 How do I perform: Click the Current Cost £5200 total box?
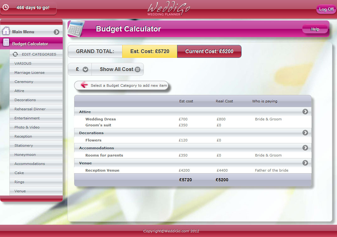[x=209, y=51]
